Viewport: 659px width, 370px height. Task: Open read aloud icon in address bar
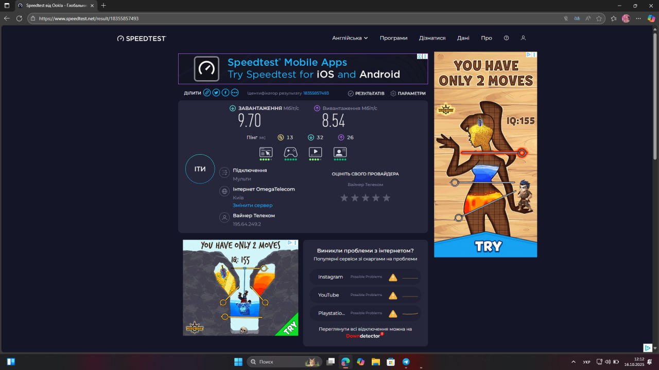pos(588,18)
